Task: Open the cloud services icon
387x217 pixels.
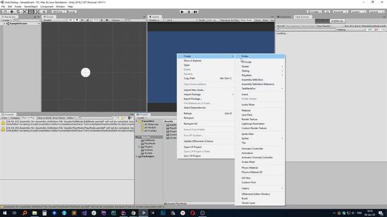Action: [327, 12]
